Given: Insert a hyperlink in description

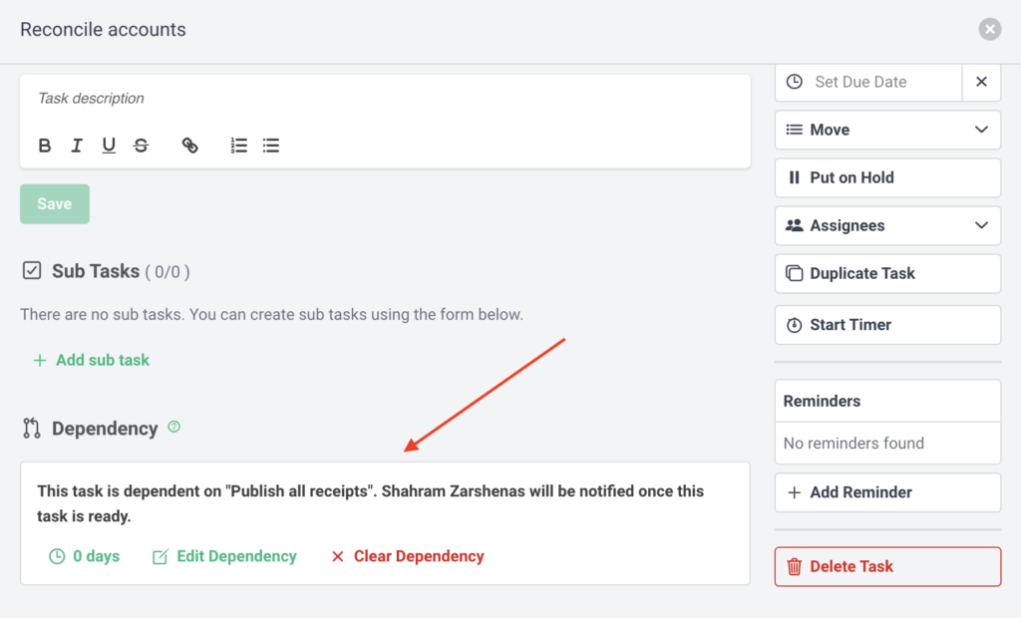Looking at the screenshot, I should [189, 146].
